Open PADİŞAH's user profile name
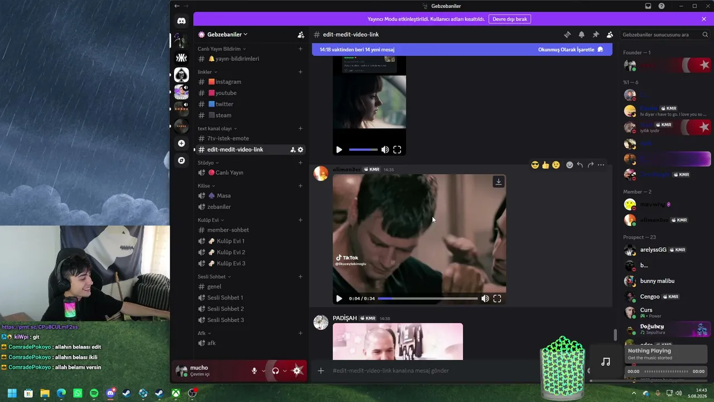This screenshot has height=402, width=714. [345, 318]
